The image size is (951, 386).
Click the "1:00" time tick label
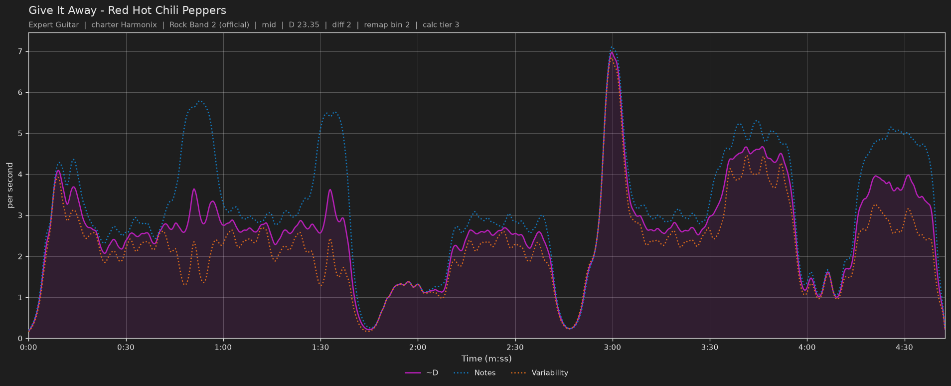pos(223,348)
